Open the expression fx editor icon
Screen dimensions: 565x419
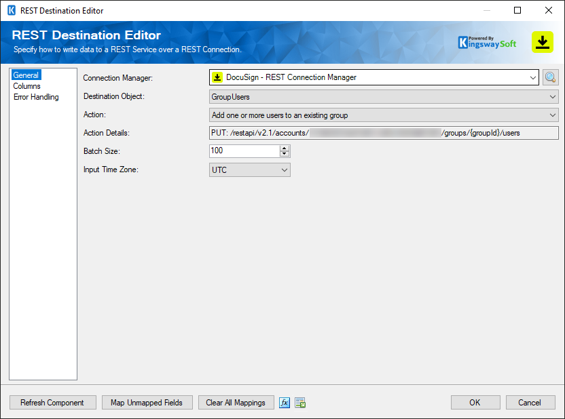pyautogui.click(x=285, y=403)
